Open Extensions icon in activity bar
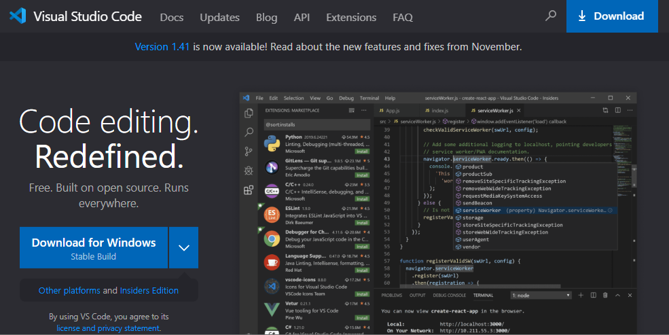 click(x=249, y=190)
